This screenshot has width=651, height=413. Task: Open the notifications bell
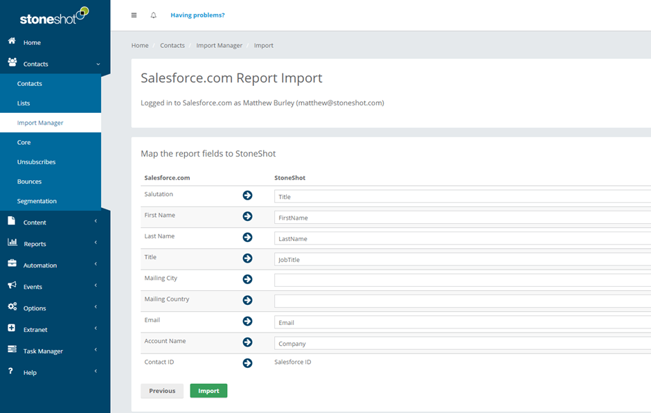pos(153,15)
